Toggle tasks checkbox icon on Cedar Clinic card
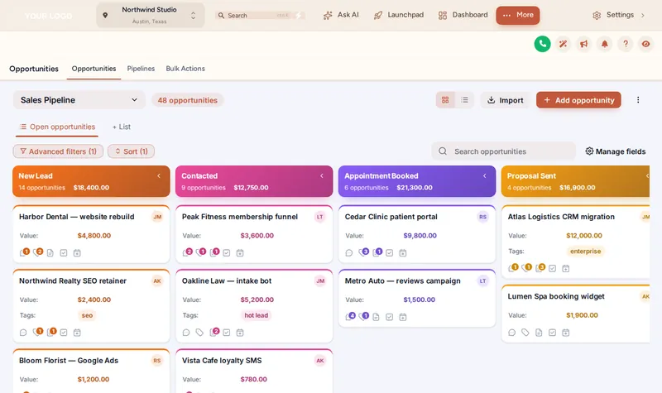 click(x=390, y=253)
